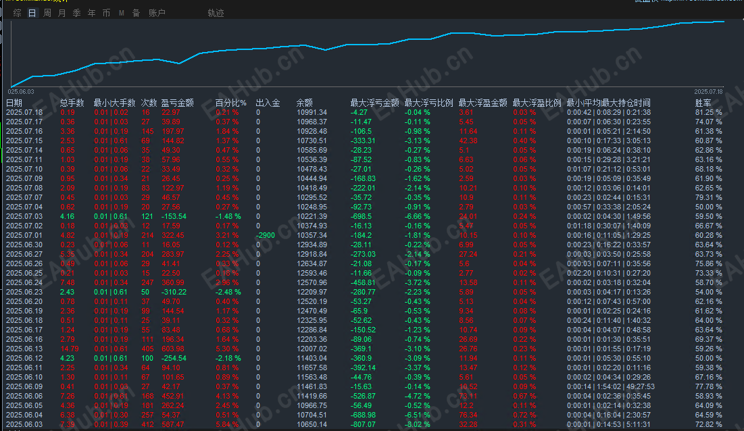Select the 2025.06.12 date row

[24, 358]
